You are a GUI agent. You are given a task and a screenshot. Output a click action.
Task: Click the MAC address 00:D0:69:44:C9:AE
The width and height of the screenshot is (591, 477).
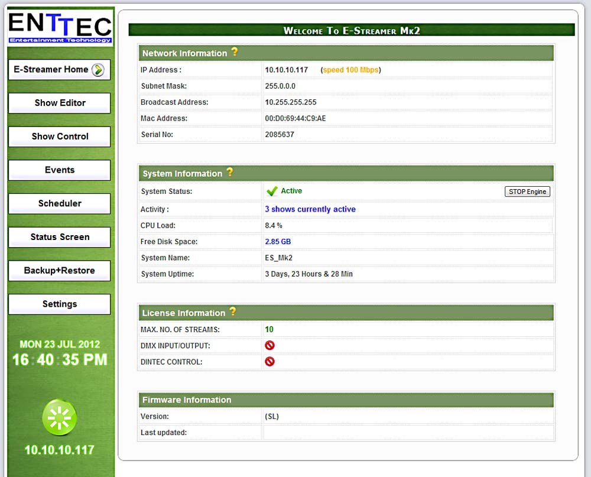295,118
